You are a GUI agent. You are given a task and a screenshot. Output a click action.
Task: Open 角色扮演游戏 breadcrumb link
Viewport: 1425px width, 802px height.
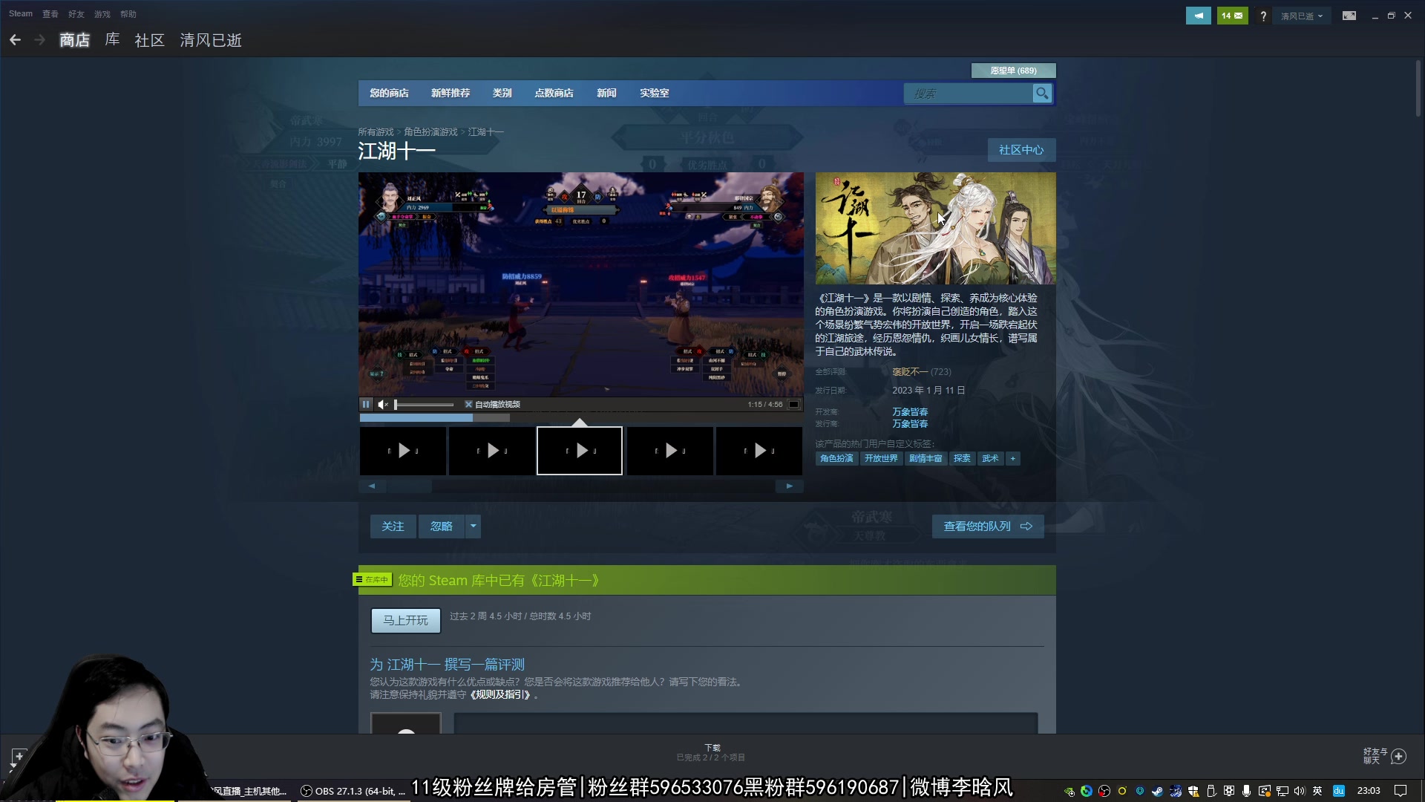[430, 132]
